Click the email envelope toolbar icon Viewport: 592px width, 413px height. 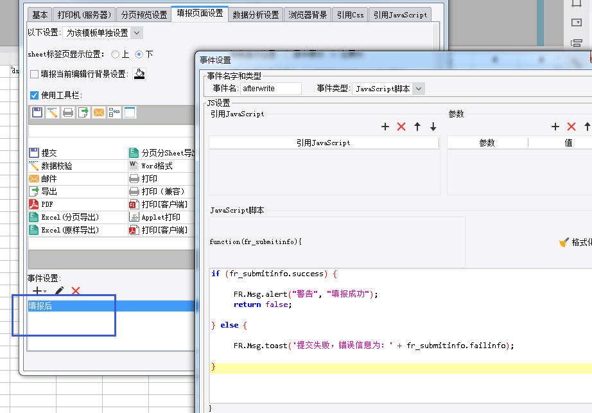pyautogui.click(x=99, y=112)
